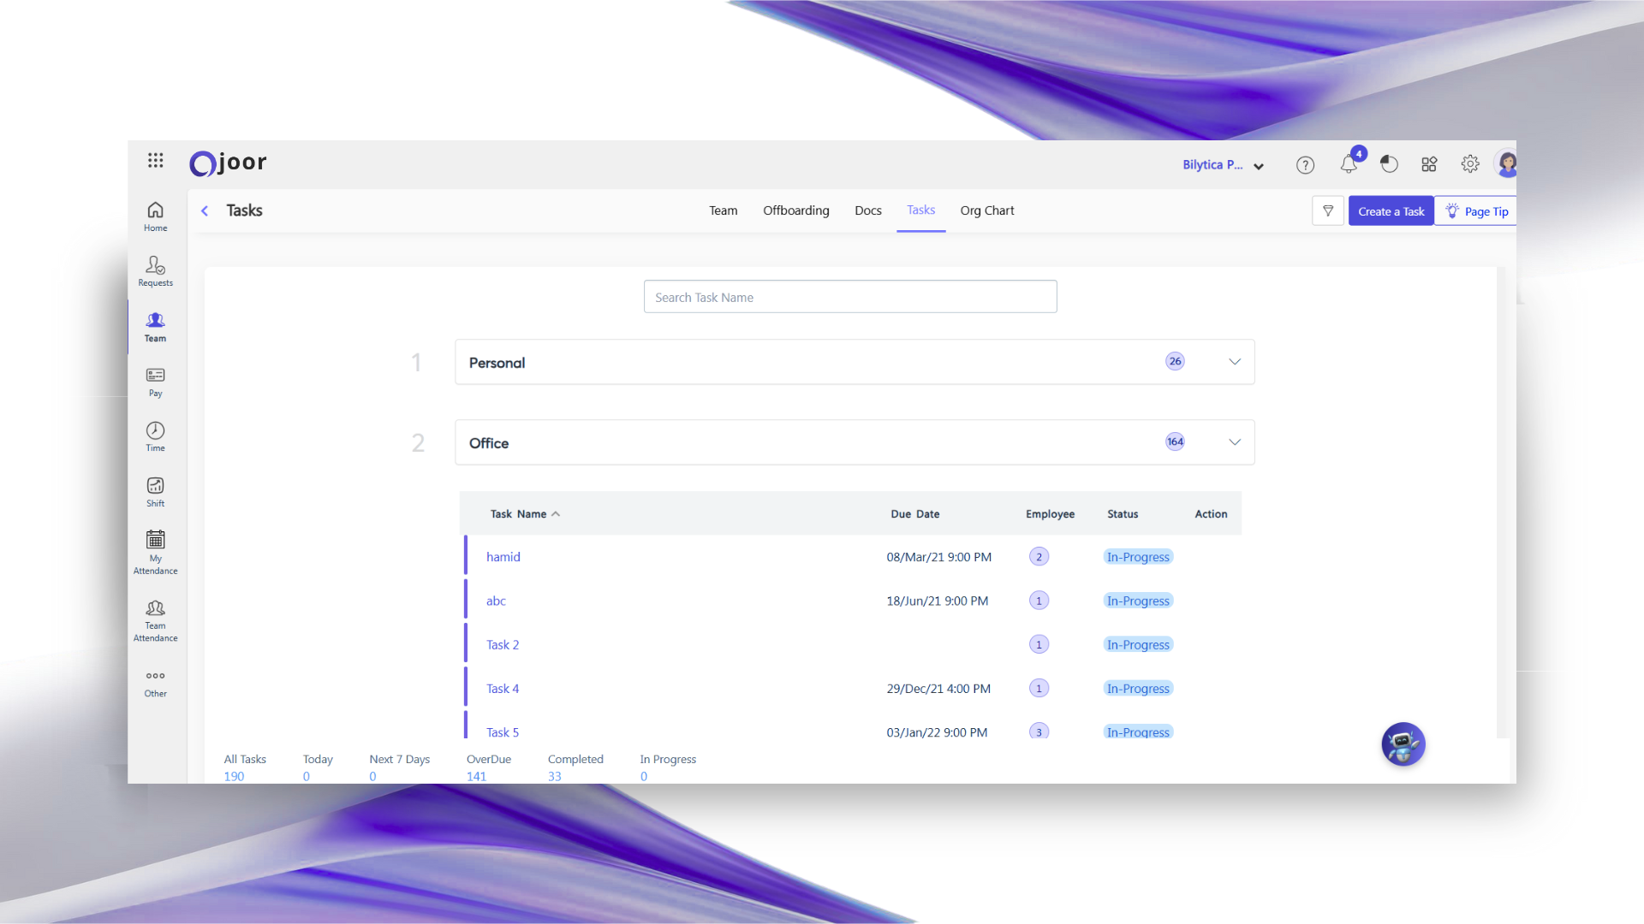Expand the Personal task group chevron
The height and width of the screenshot is (924, 1644).
click(1235, 362)
